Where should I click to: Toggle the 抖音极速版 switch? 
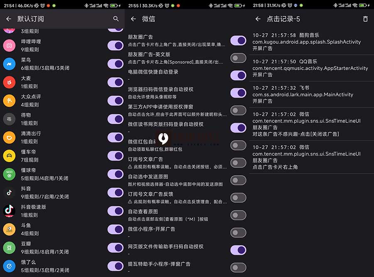116,211
